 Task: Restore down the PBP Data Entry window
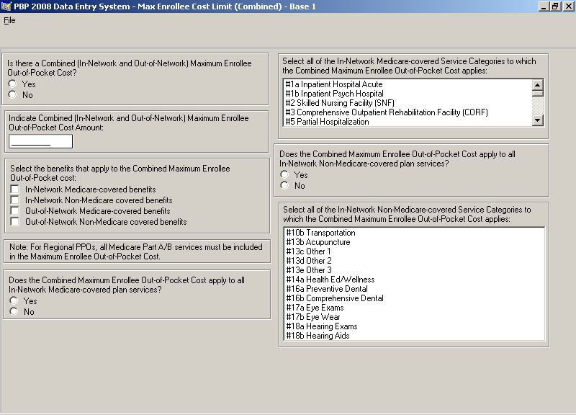(555, 6)
